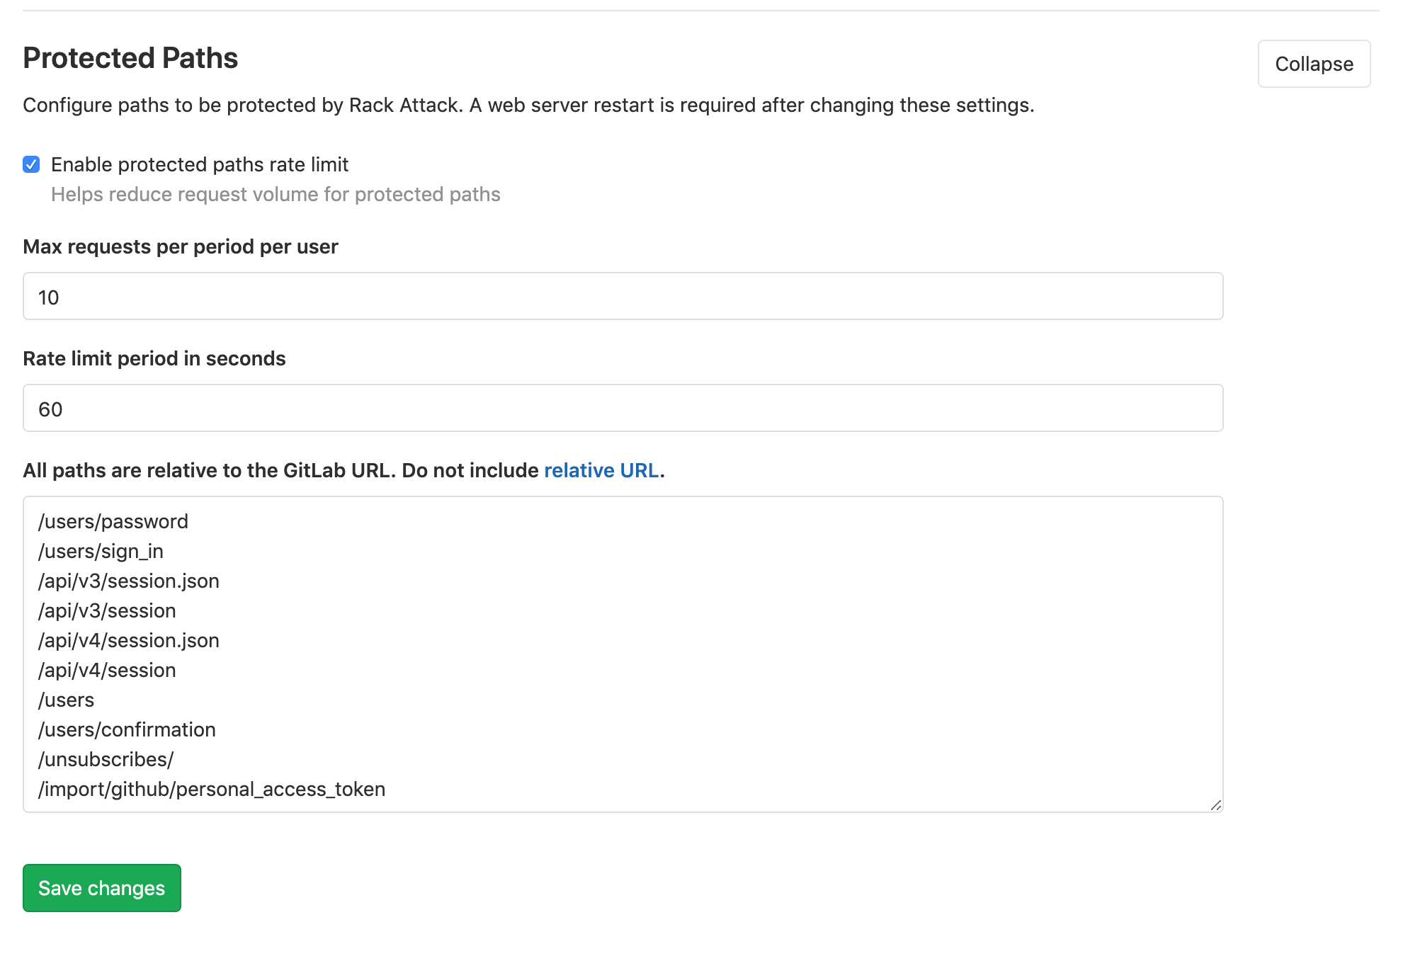This screenshot has height=956, width=1408.
Task: Click the /api/v4/session path line
Action: pyautogui.click(x=107, y=670)
